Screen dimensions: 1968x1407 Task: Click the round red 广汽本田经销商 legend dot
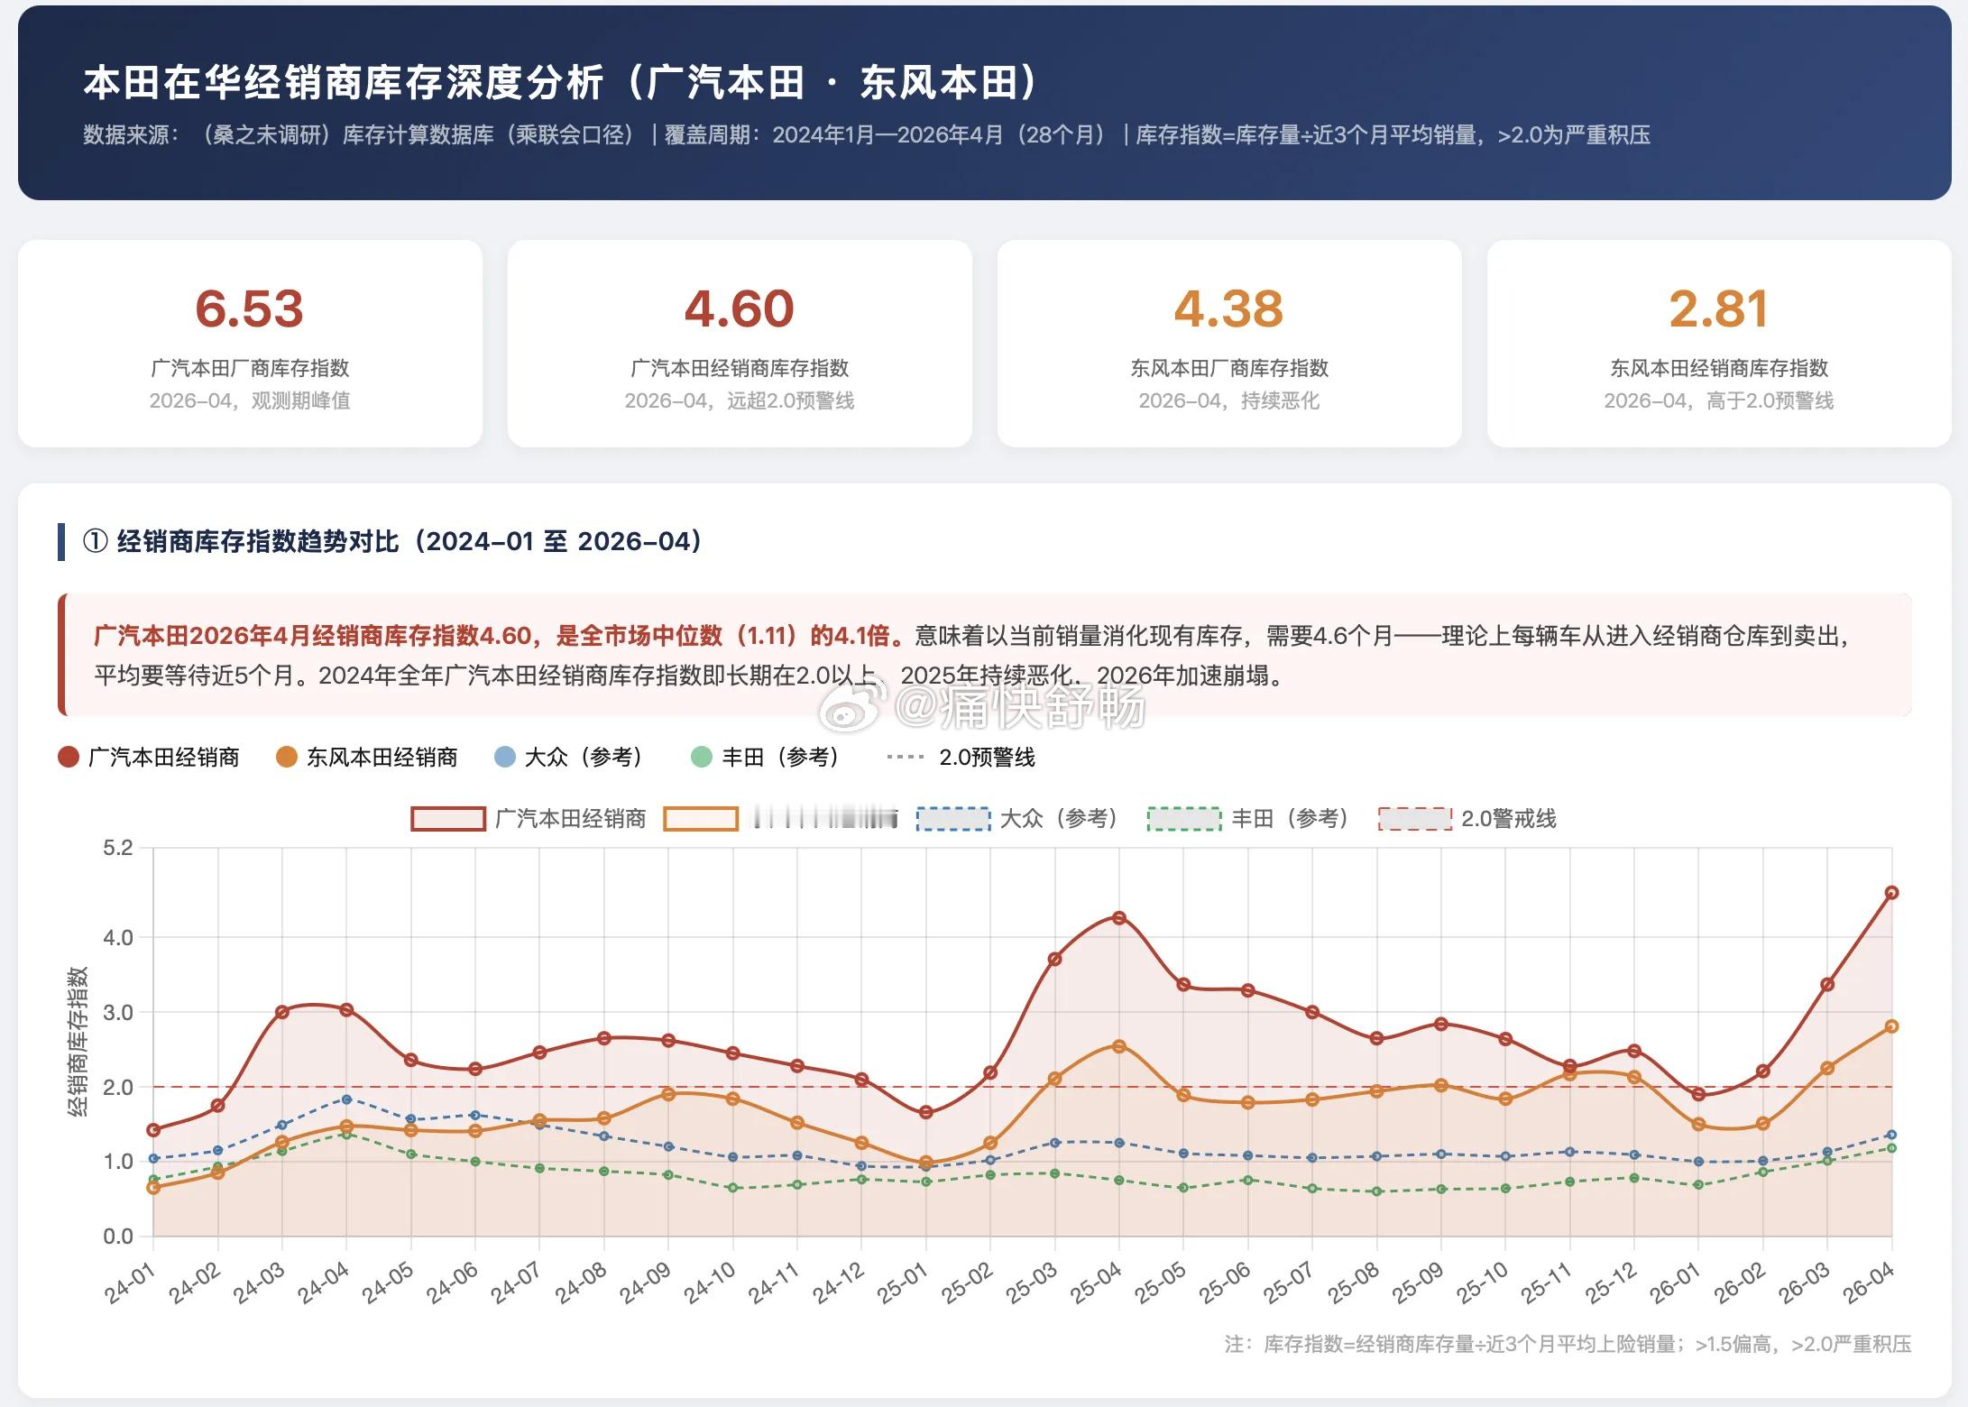point(69,757)
